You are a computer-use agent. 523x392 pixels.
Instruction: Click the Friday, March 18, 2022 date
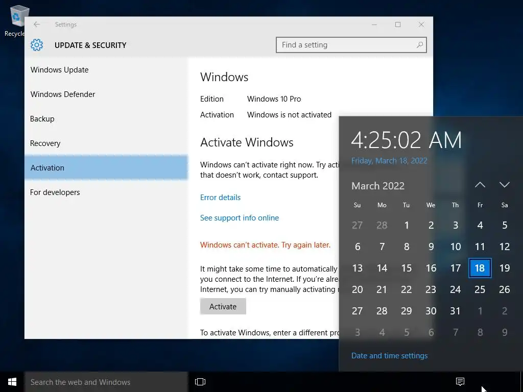pos(389,161)
